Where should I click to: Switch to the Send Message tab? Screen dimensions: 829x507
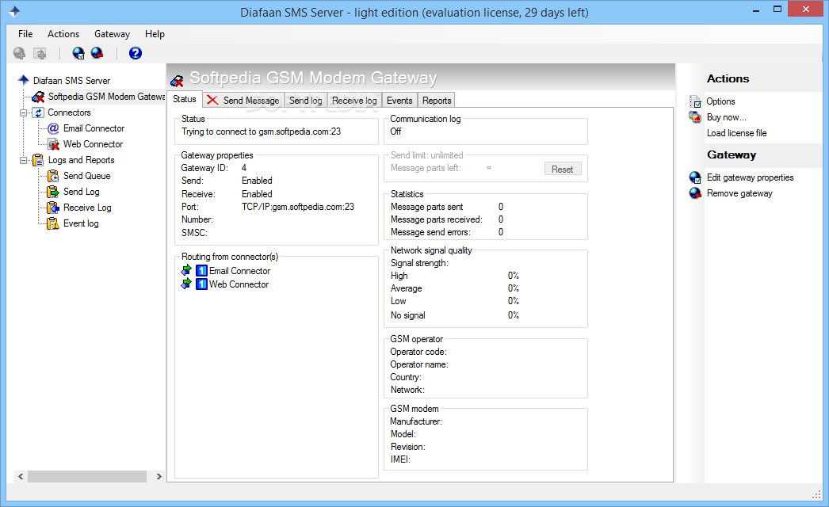pos(244,101)
